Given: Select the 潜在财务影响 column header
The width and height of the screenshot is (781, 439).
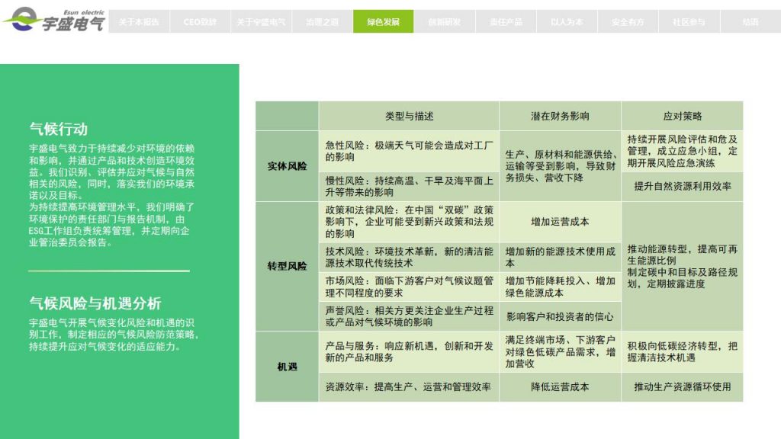Looking at the screenshot, I should click(560, 116).
